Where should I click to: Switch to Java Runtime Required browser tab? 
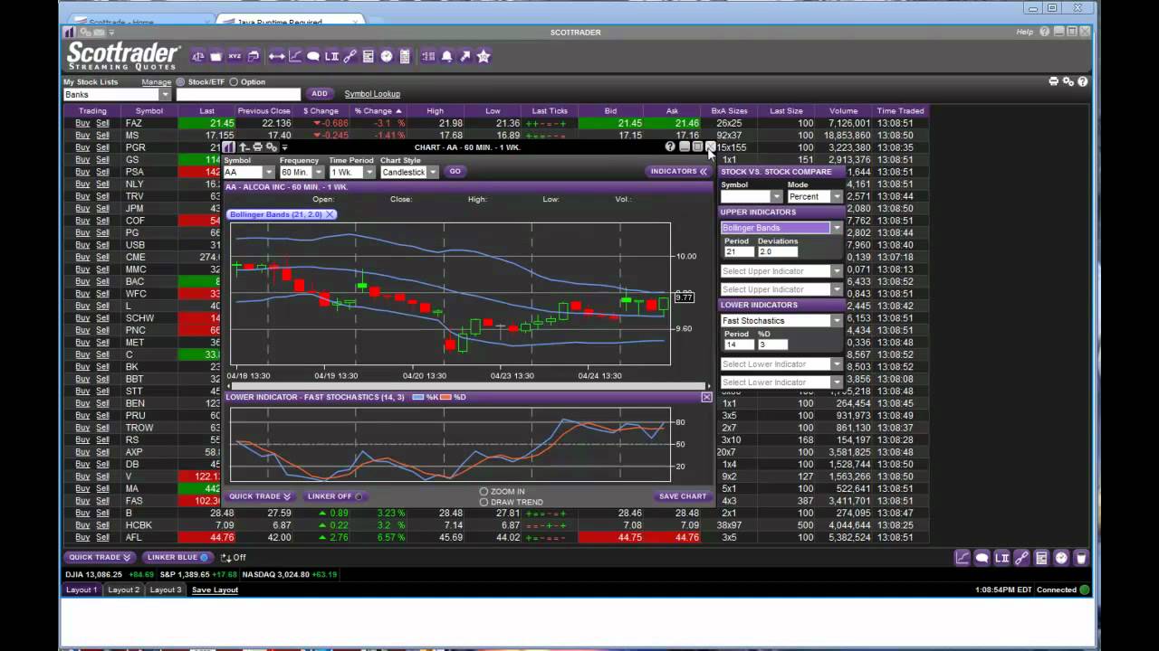(x=290, y=20)
